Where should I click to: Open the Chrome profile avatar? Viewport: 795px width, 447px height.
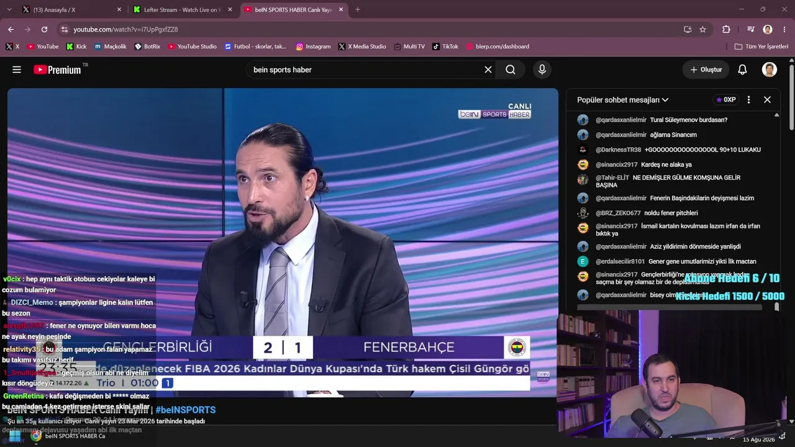(x=768, y=29)
